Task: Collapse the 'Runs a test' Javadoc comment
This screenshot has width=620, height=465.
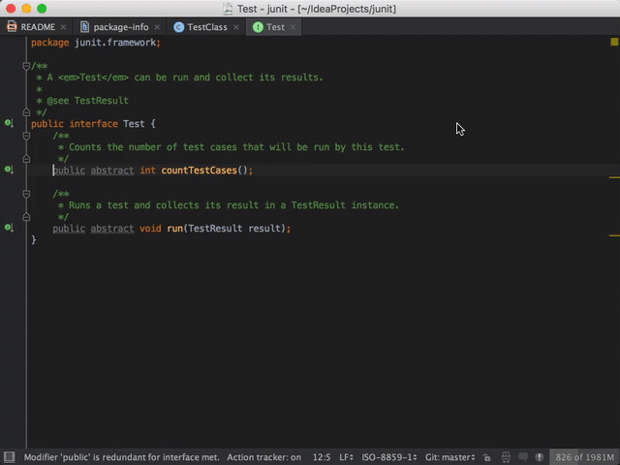Action: coord(26,194)
